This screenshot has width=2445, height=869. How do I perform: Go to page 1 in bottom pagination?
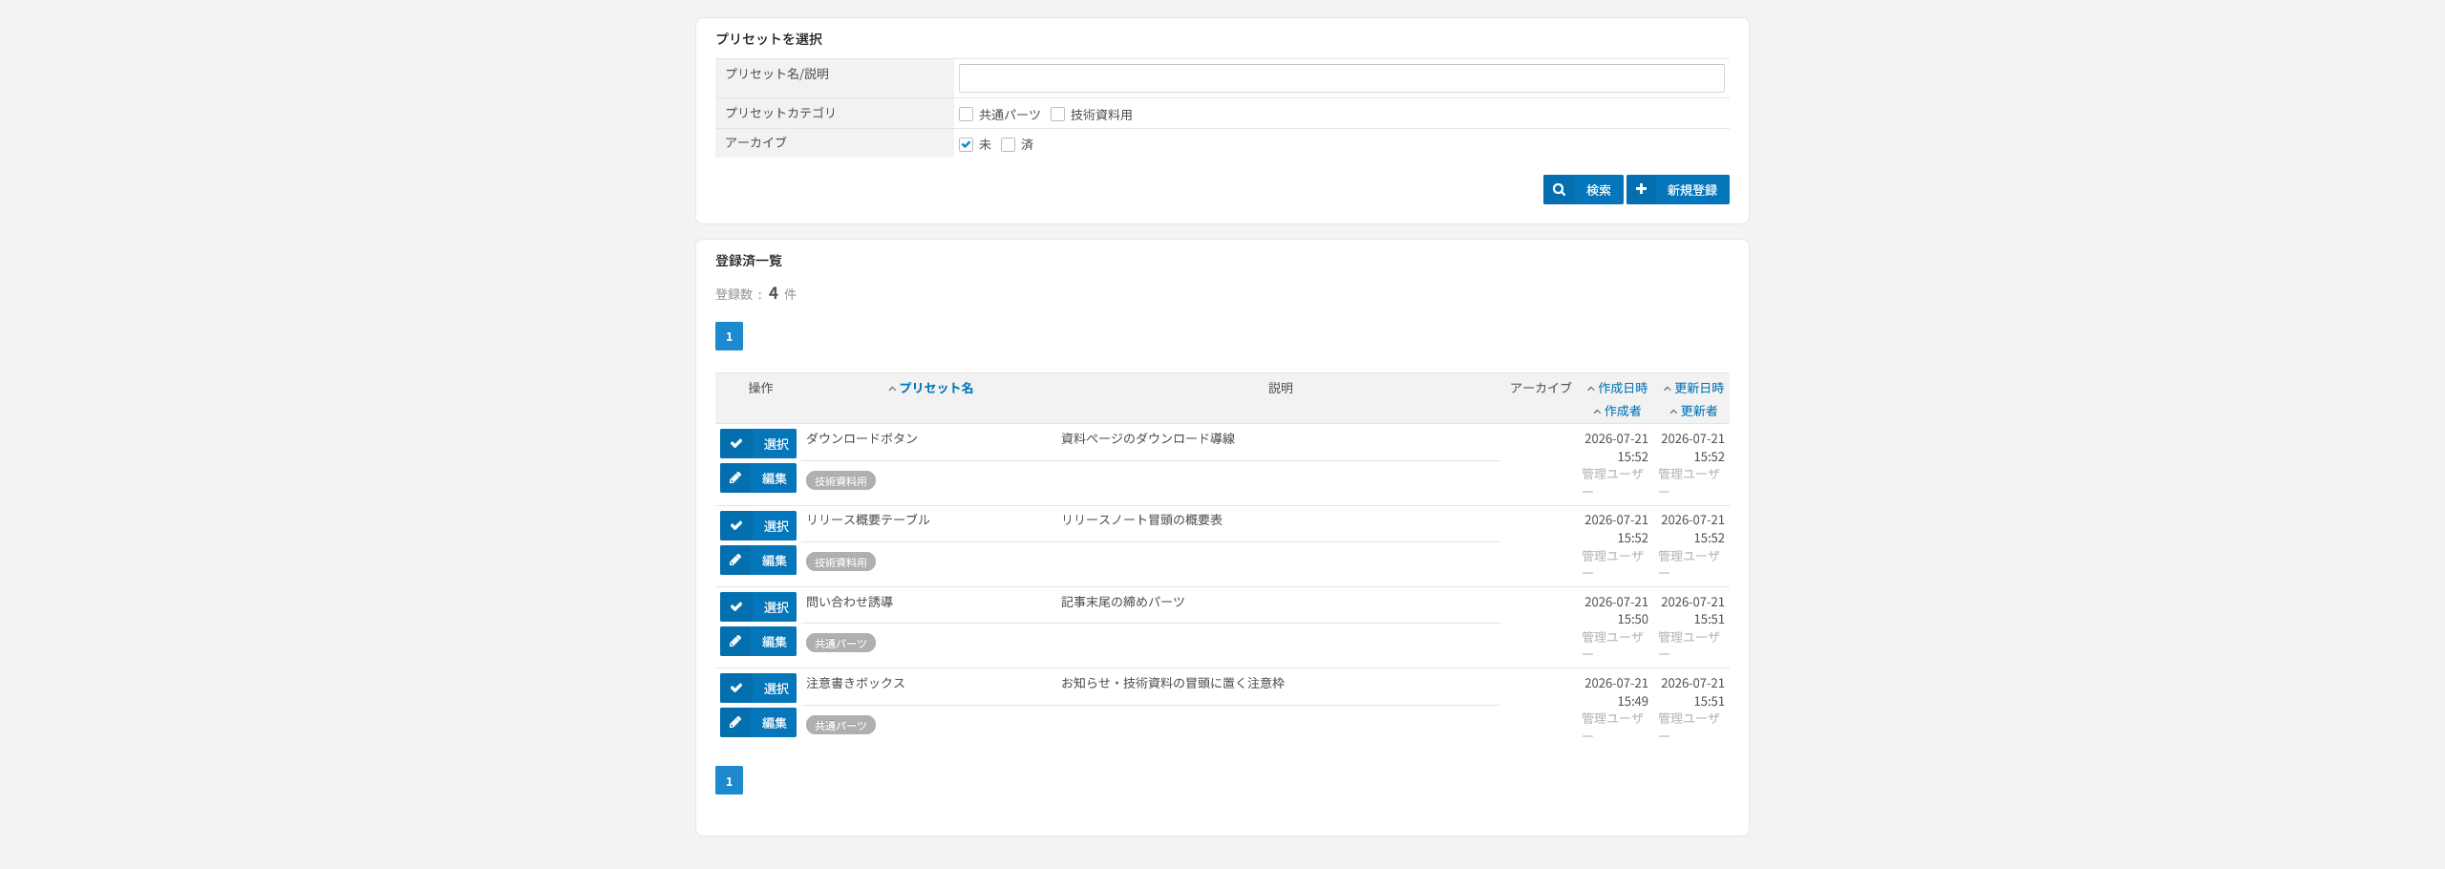coord(729,780)
